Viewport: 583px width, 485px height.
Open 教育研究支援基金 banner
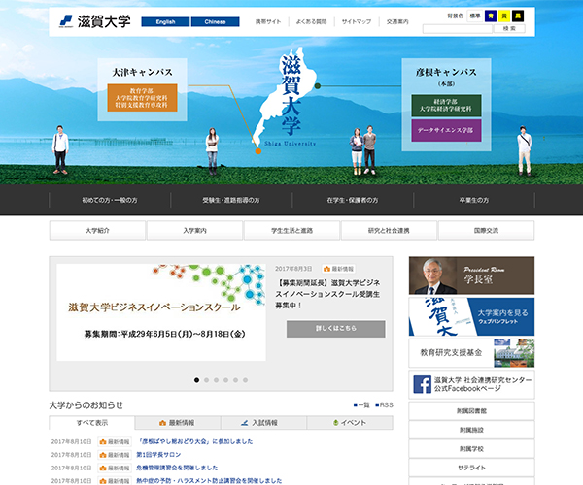pos(471,352)
